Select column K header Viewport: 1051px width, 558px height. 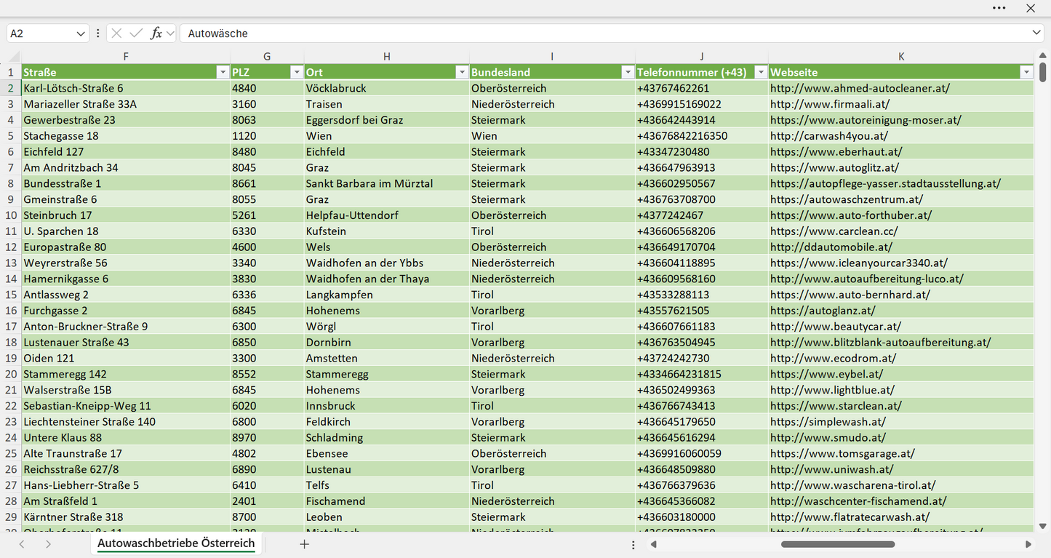901,57
